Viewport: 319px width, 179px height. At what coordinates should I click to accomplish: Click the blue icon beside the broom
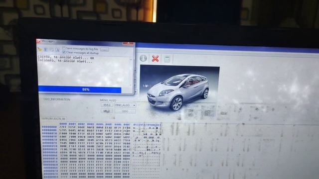(46, 50)
